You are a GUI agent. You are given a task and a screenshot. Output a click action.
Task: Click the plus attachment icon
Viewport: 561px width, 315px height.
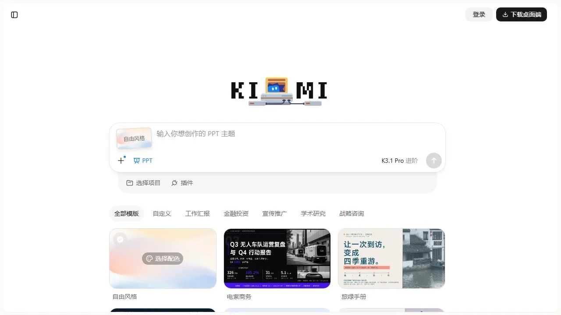point(121,161)
